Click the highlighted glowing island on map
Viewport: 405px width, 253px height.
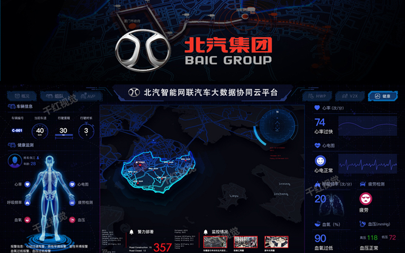[157, 173]
